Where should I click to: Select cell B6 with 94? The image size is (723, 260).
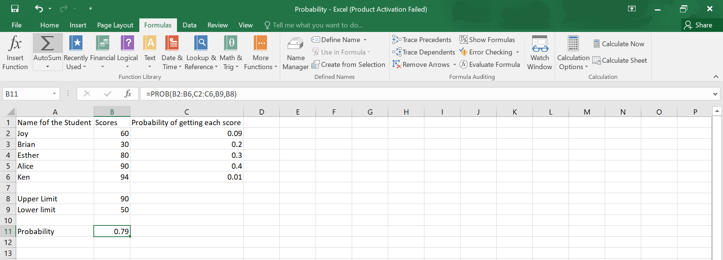click(112, 177)
